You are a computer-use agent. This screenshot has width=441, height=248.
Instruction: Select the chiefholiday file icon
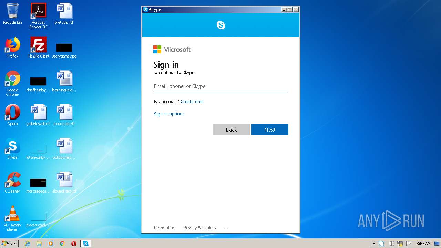coord(38,84)
